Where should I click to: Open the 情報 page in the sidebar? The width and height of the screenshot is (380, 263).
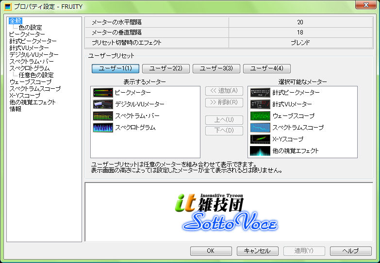(15, 109)
